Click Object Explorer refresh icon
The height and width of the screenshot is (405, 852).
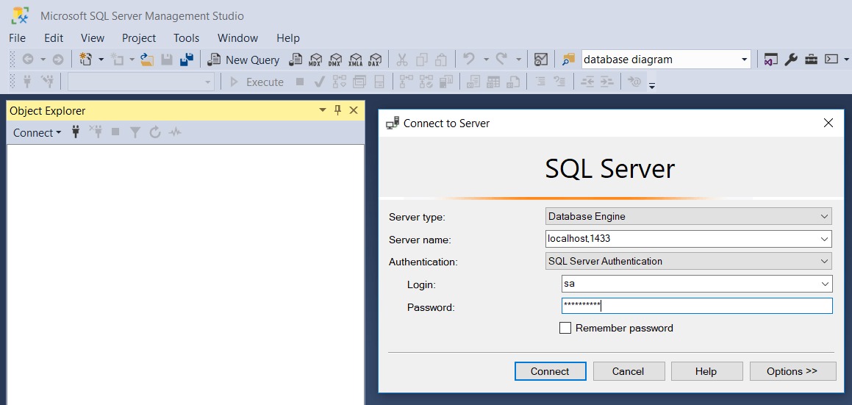point(155,132)
